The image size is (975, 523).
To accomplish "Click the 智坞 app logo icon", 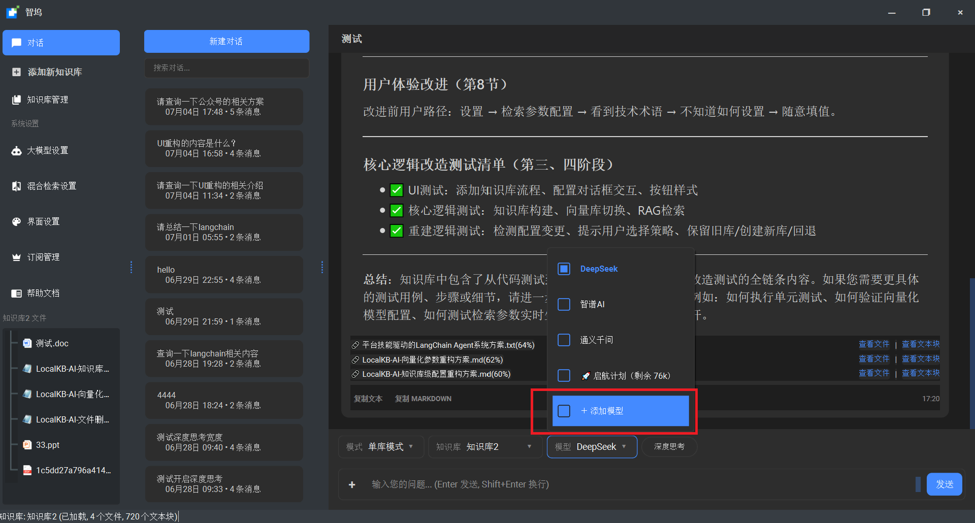I will [13, 12].
